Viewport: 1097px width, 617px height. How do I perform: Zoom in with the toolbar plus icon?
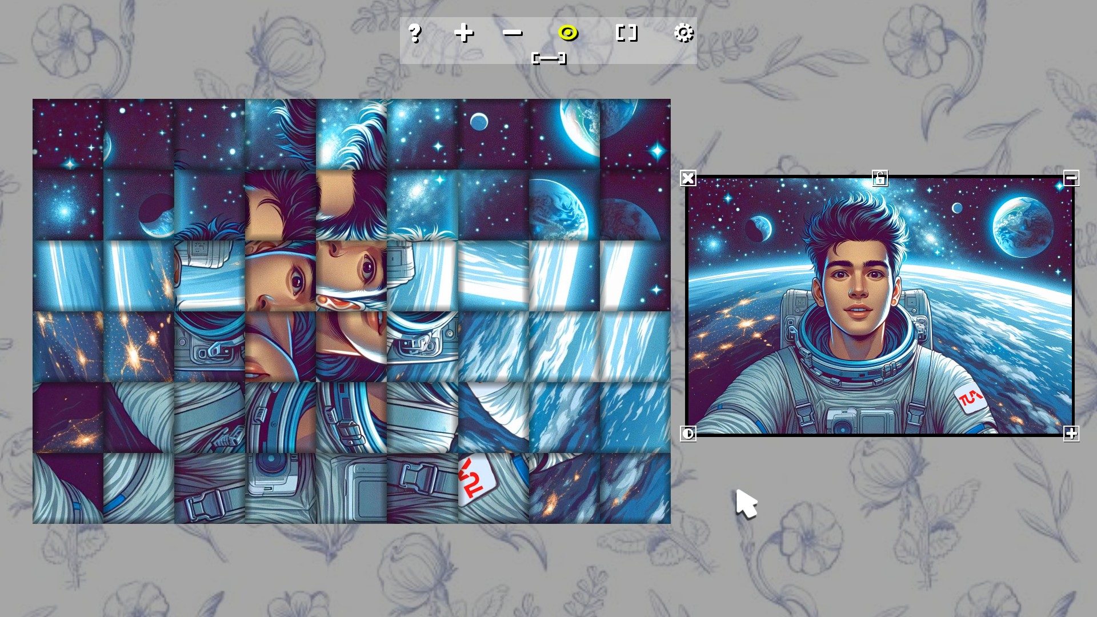click(463, 33)
